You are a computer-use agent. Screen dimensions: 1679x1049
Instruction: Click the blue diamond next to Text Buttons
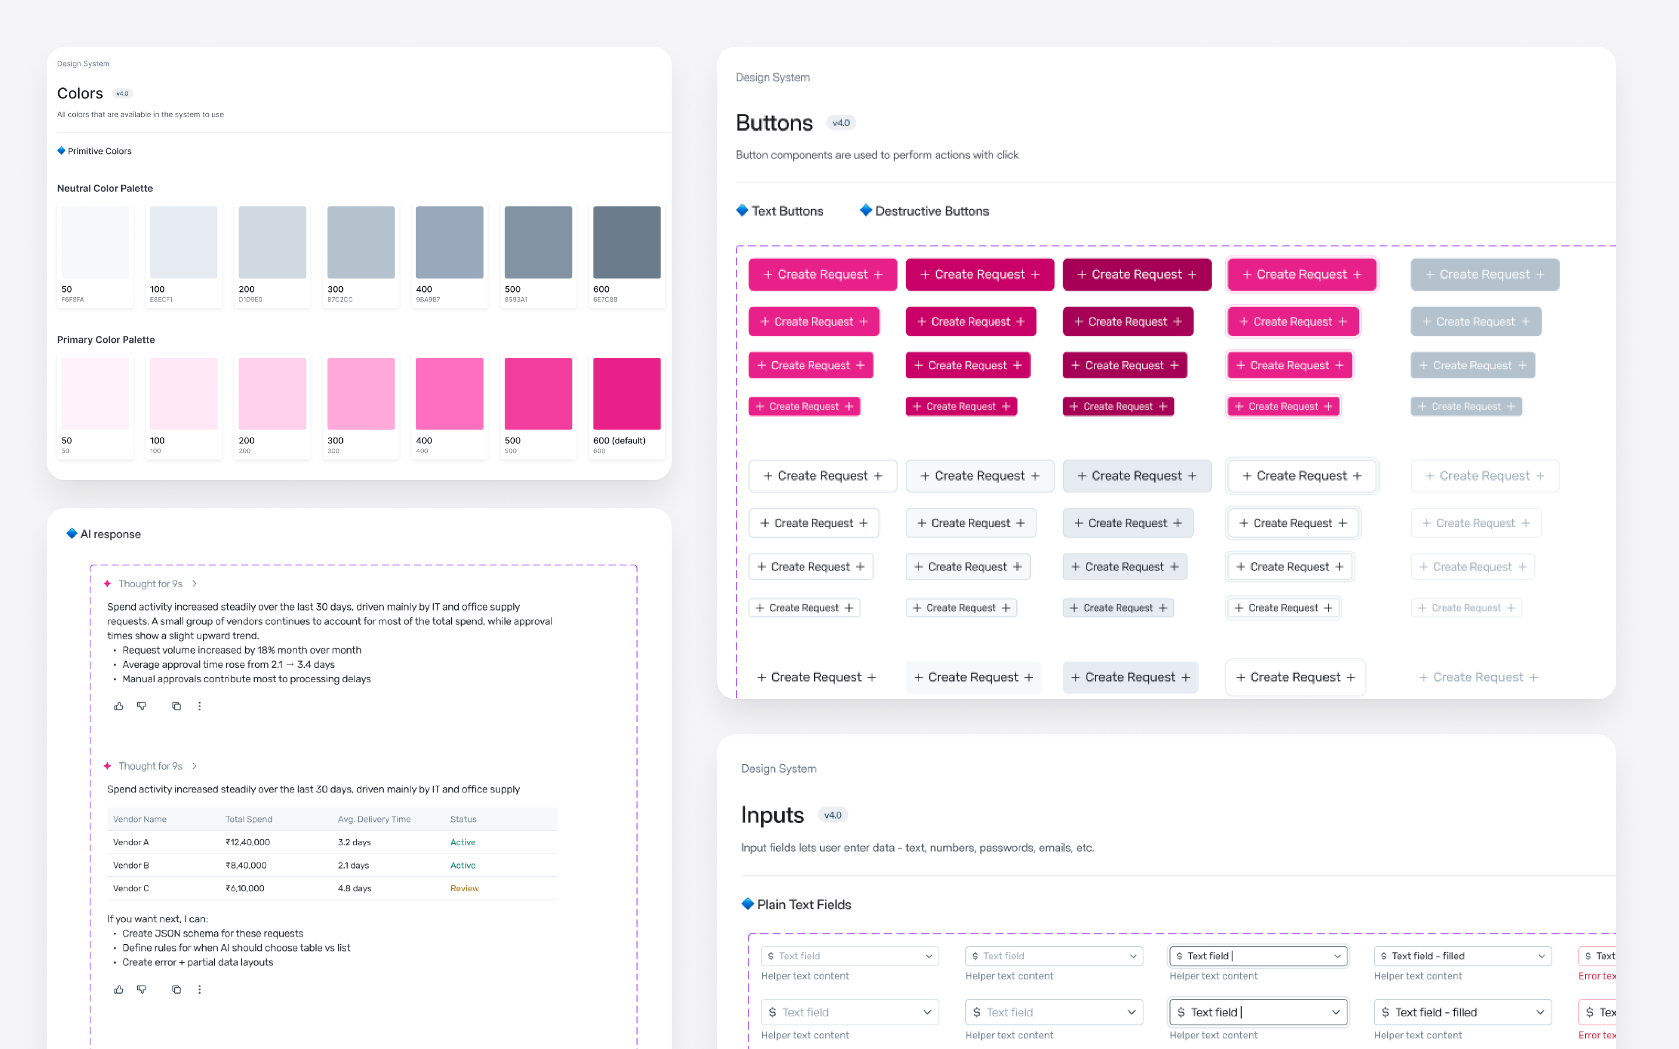pyautogui.click(x=742, y=210)
